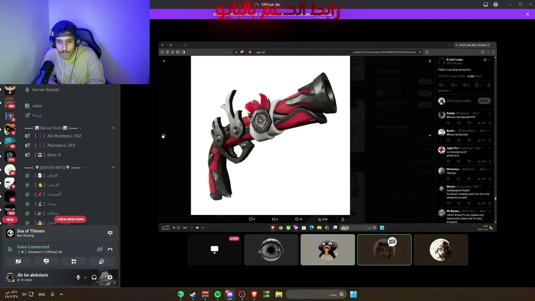The height and width of the screenshot is (301, 535).
Task: Share the Sea of Thieves game screen
Action: (x=110, y=233)
